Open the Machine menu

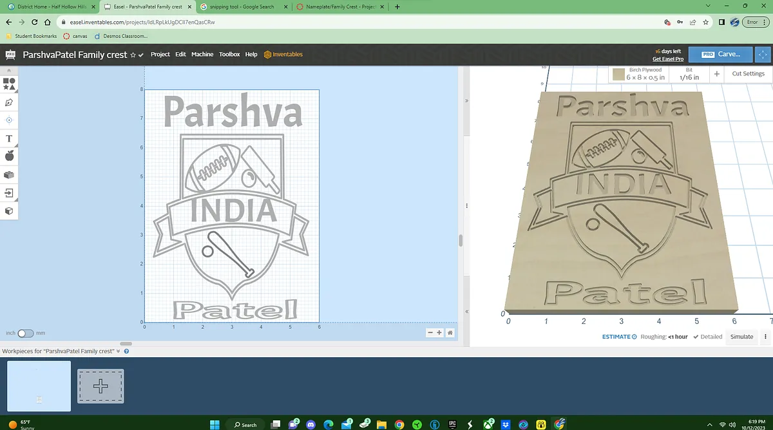click(x=202, y=55)
